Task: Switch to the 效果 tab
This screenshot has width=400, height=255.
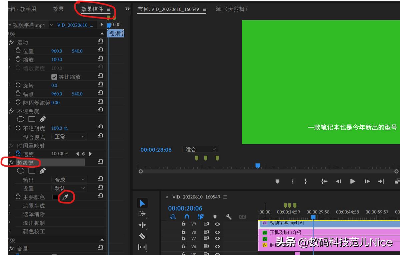Action: click(58, 9)
